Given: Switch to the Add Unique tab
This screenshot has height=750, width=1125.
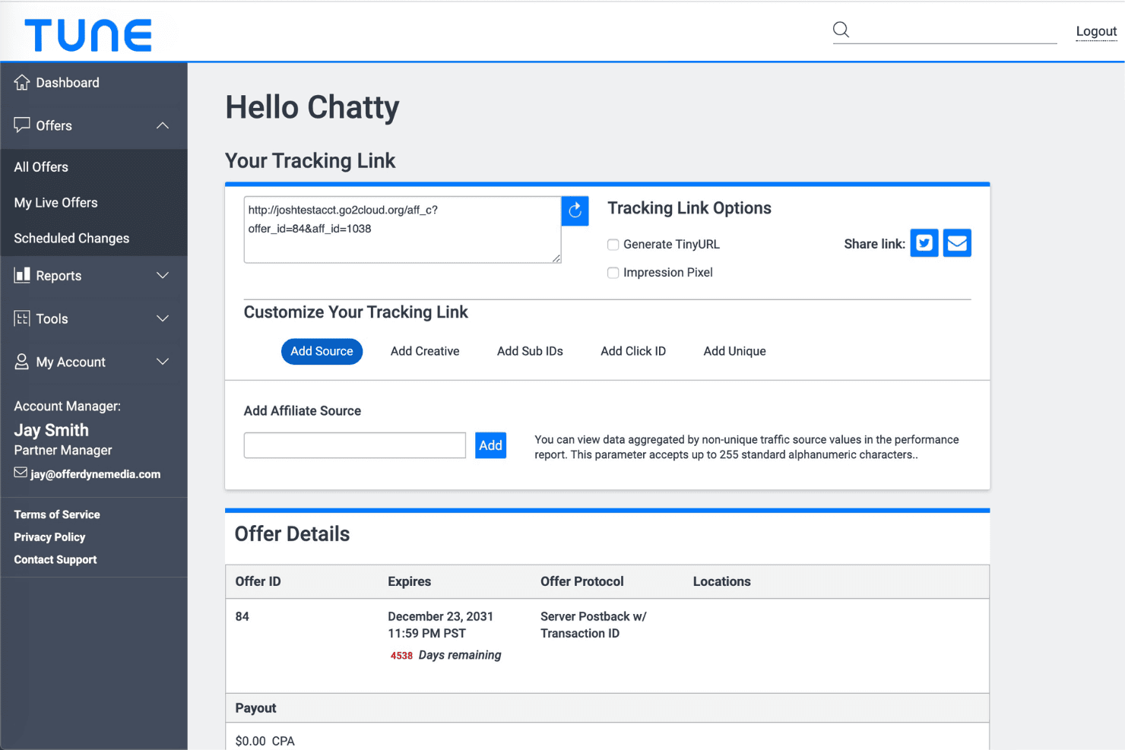Looking at the screenshot, I should (x=734, y=351).
